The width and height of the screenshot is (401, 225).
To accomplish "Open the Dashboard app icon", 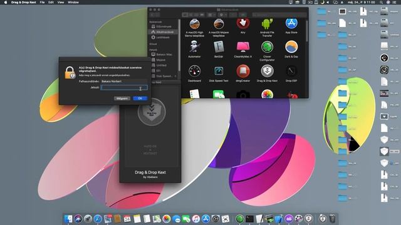I will pos(194,71).
